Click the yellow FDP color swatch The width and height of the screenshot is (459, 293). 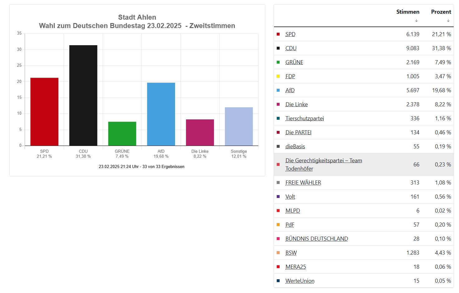coord(278,76)
